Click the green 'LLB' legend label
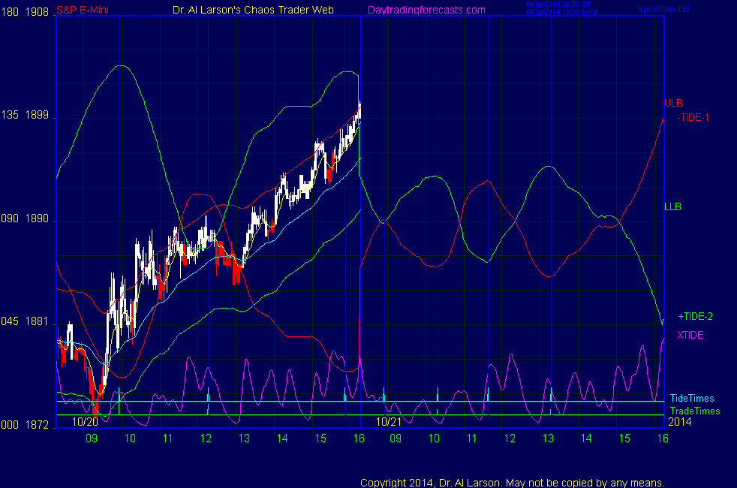 [x=672, y=206]
